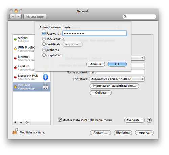Image resolution: width=169 pixels, height=155 pixels.
Task: Select CryptoCard authentication
Action: click(x=44, y=55)
